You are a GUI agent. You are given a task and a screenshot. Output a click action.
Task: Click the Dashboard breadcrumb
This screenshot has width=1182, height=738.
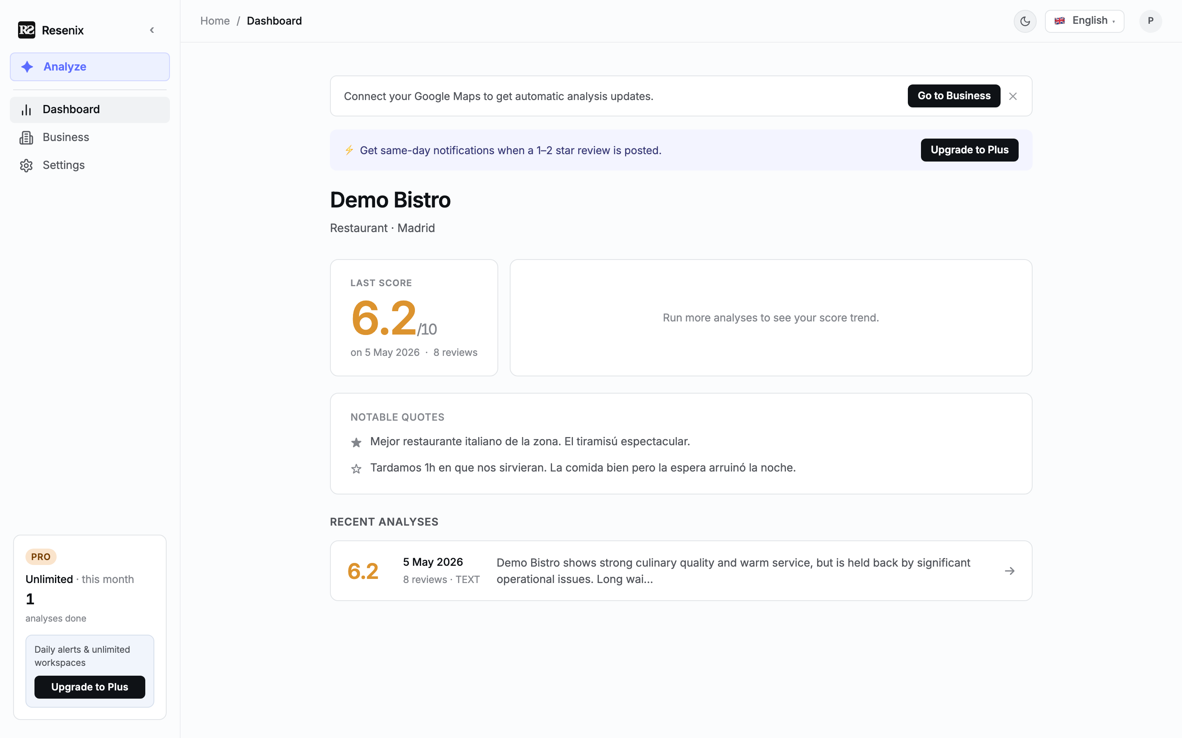tap(274, 21)
